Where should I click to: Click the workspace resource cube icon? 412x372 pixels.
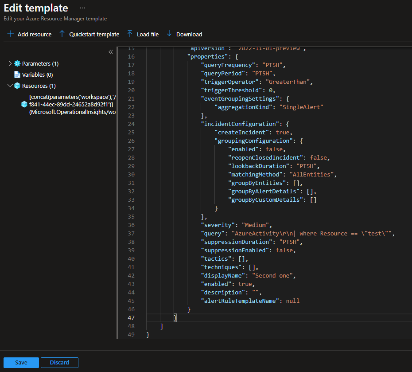point(24,104)
